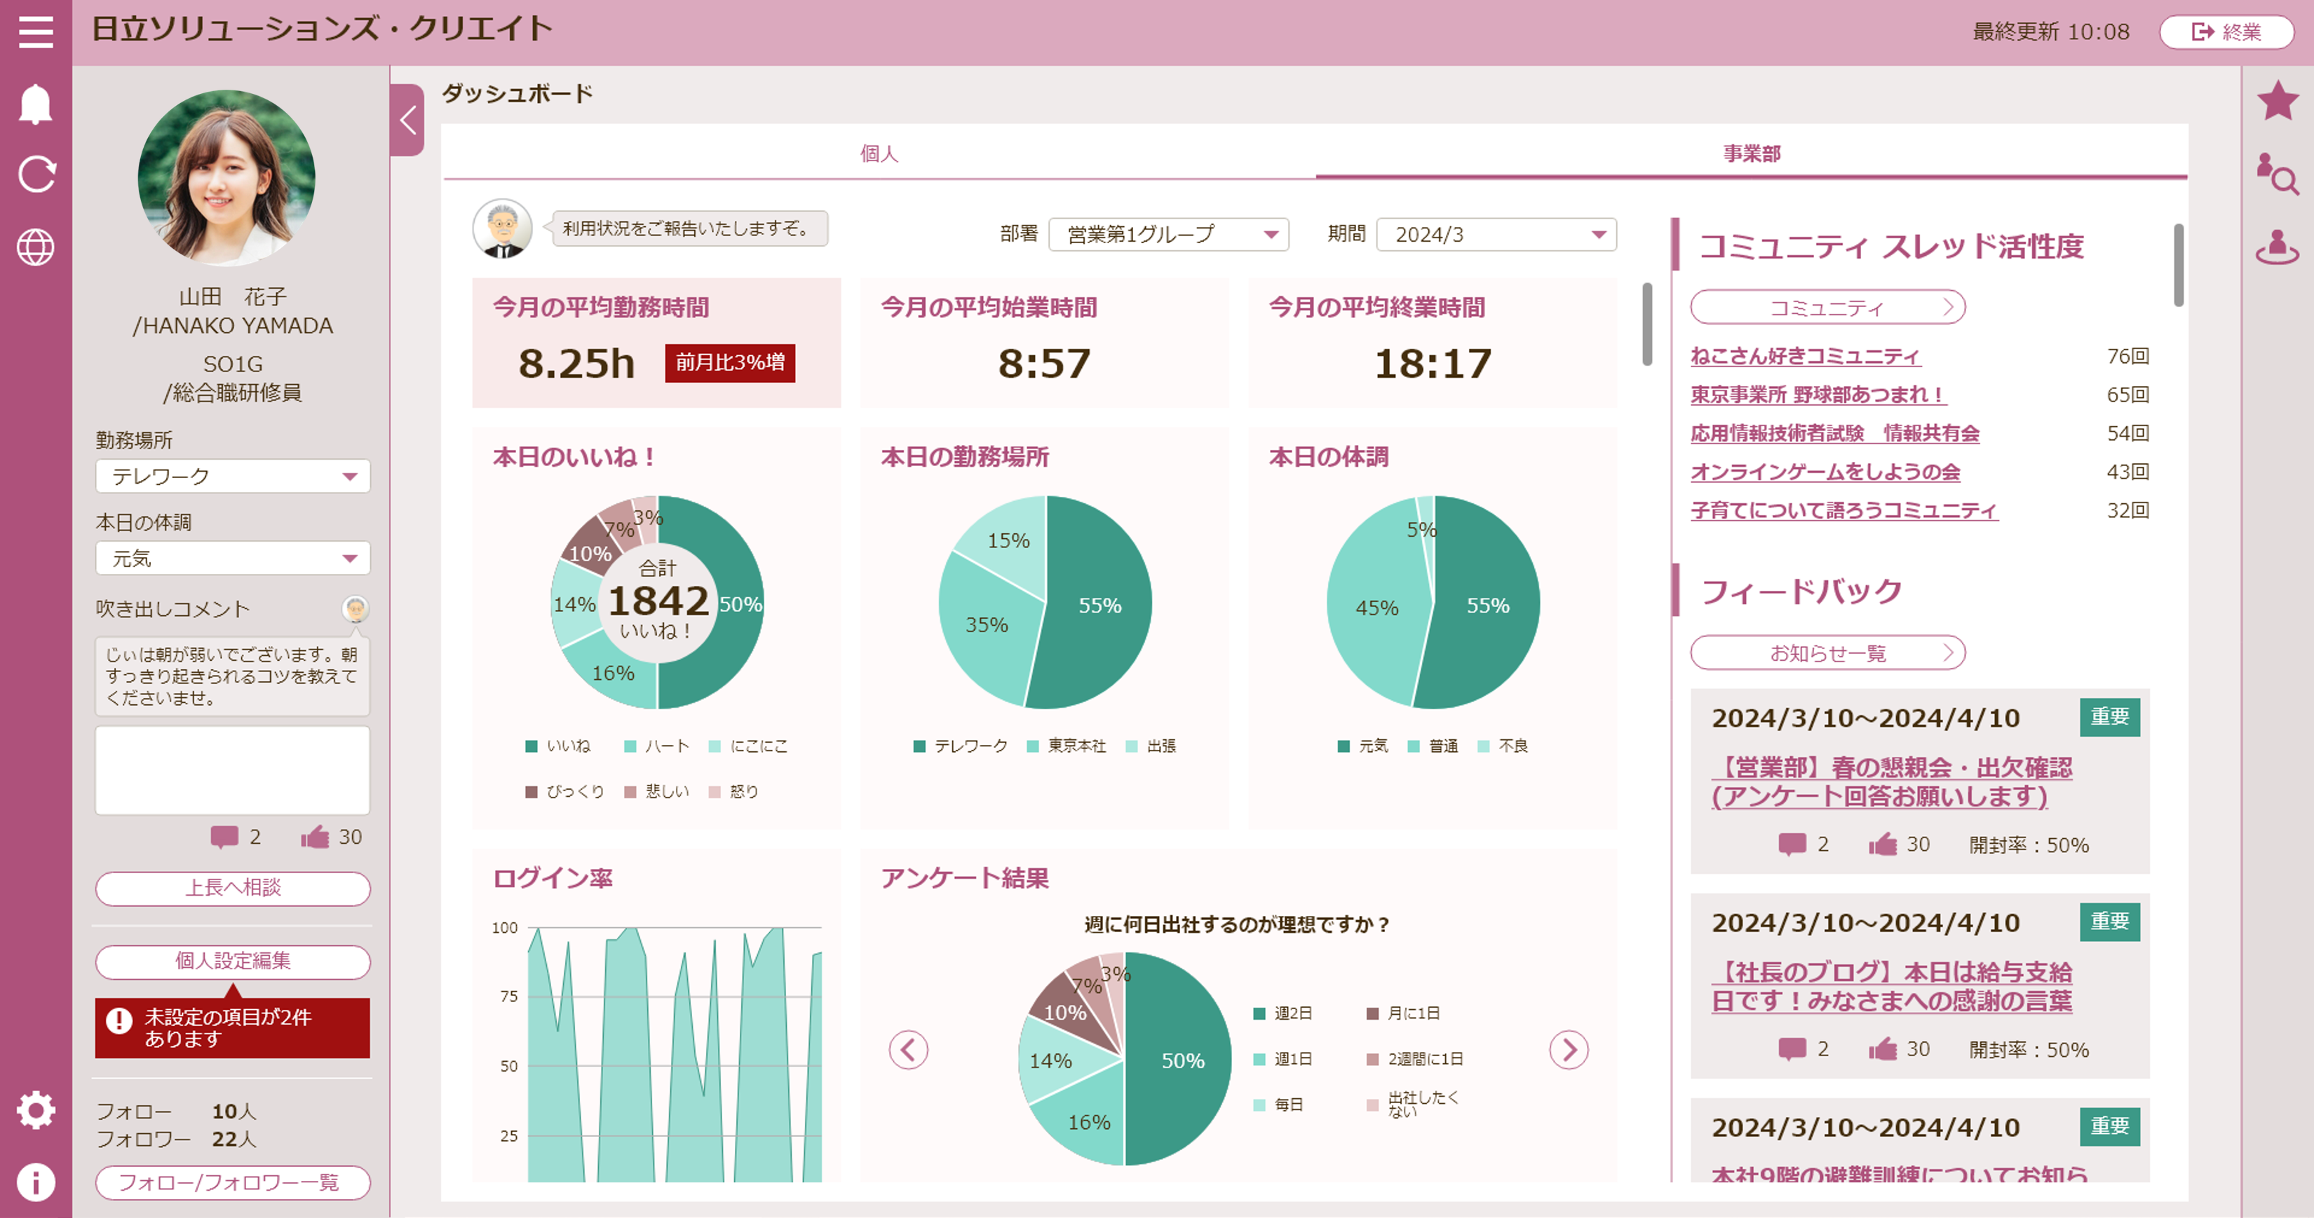Open the settings gear icon
Screen dimensions: 2314x1218
point(36,1110)
